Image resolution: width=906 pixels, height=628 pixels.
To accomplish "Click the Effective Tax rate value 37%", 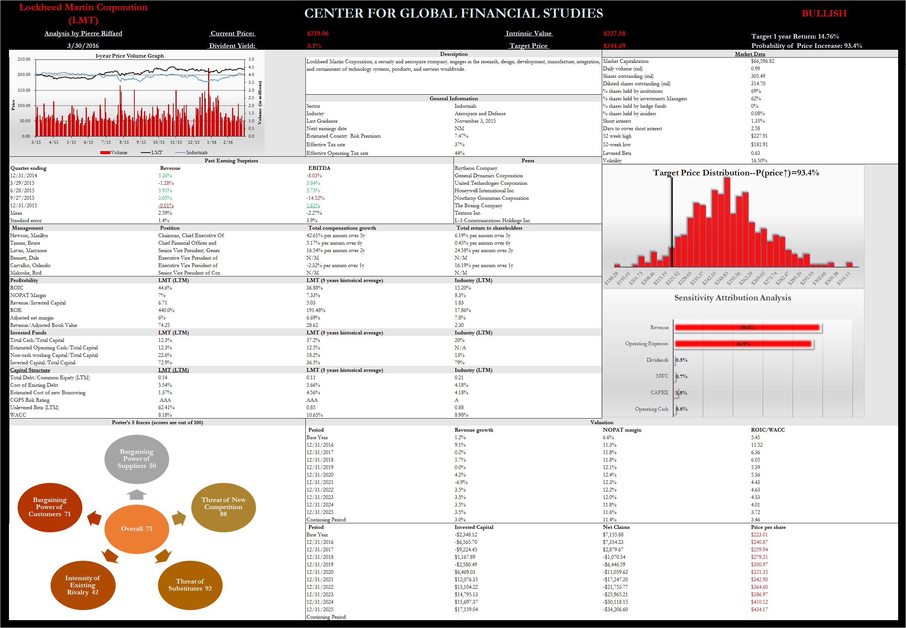I will tap(459, 144).
